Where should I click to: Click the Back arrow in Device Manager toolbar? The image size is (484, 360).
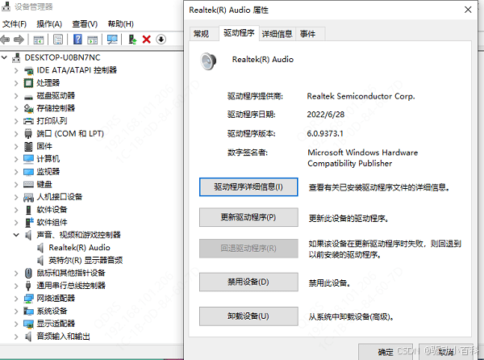[x=6, y=40]
